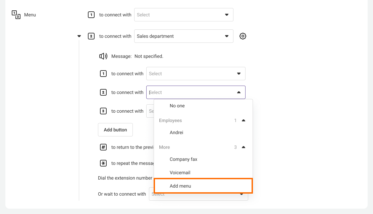373x214 pixels.
Task: Select Voicemail option in dropdown
Action: click(180, 173)
